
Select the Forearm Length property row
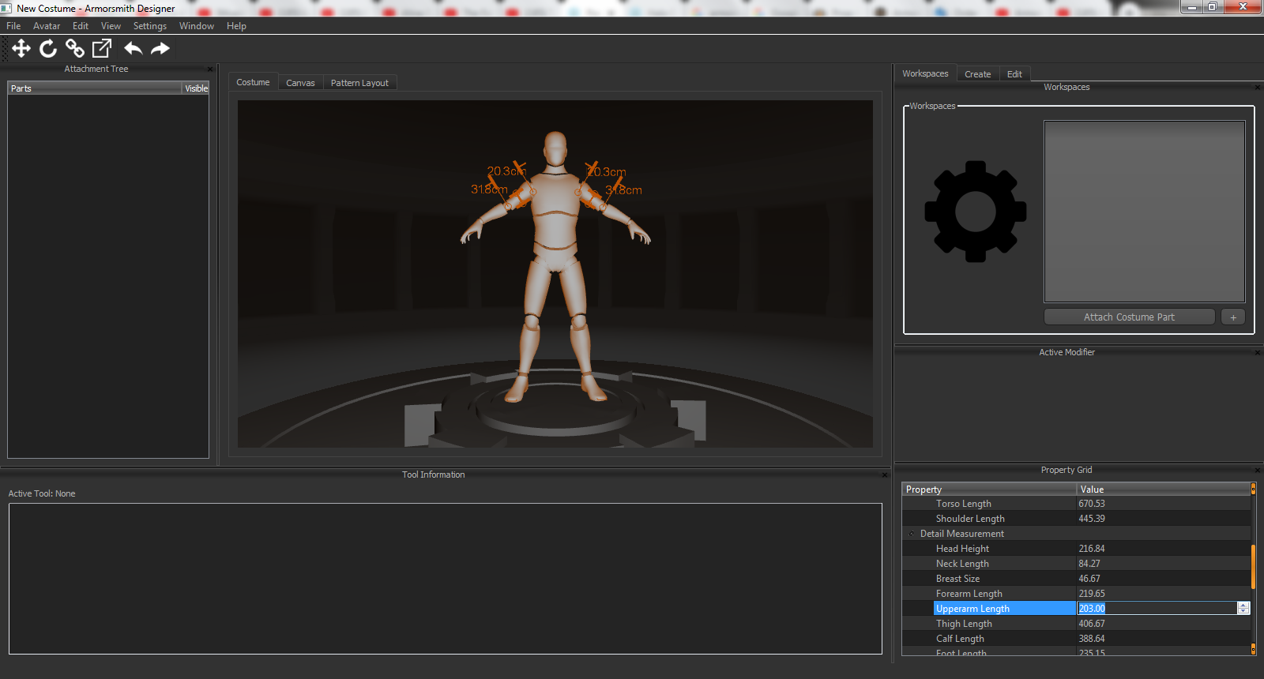click(969, 594)
